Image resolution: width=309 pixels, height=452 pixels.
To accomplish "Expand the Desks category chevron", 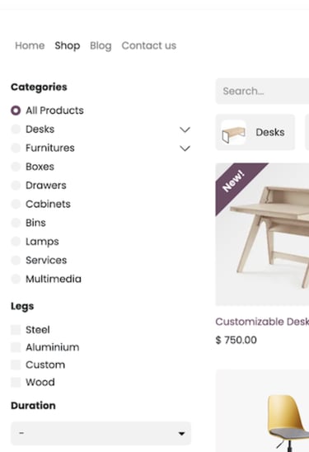I will tap(185, 129).
